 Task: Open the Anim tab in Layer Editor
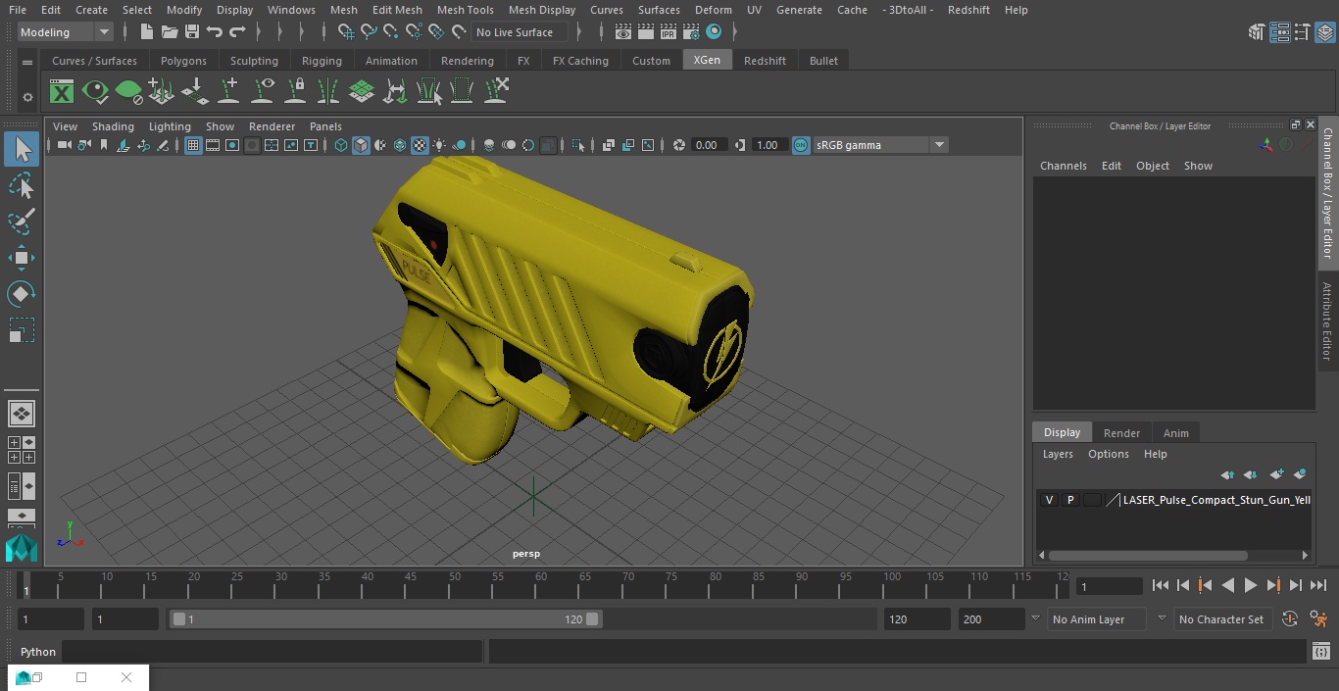tap(1175, 433)
